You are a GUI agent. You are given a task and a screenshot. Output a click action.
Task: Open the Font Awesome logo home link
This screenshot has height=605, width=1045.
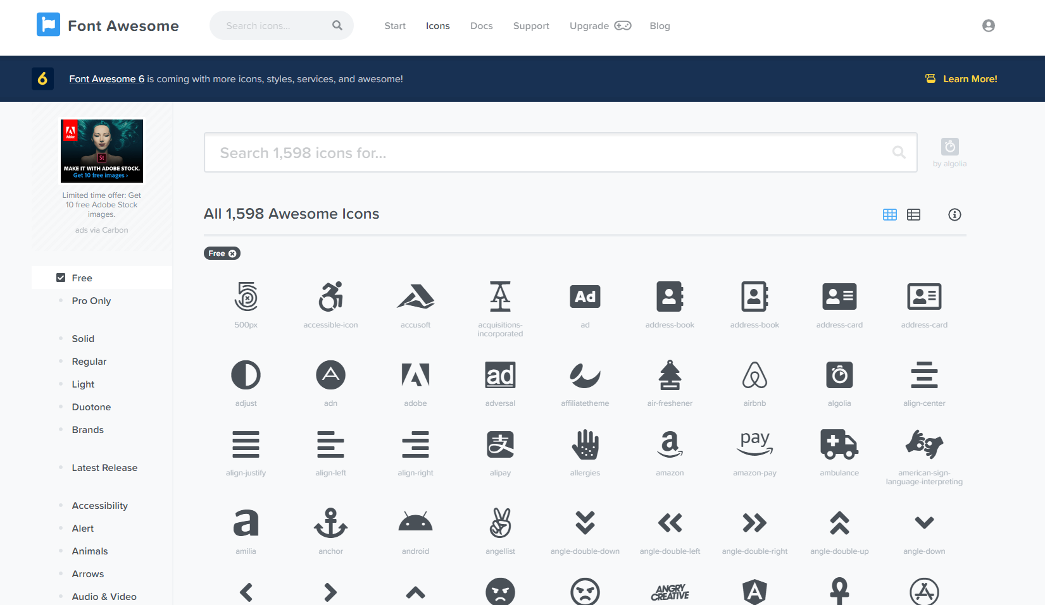(x=108, y=25)
